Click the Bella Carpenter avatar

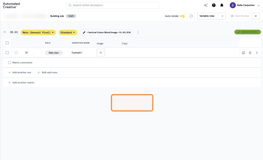click(x=233, y=5)
